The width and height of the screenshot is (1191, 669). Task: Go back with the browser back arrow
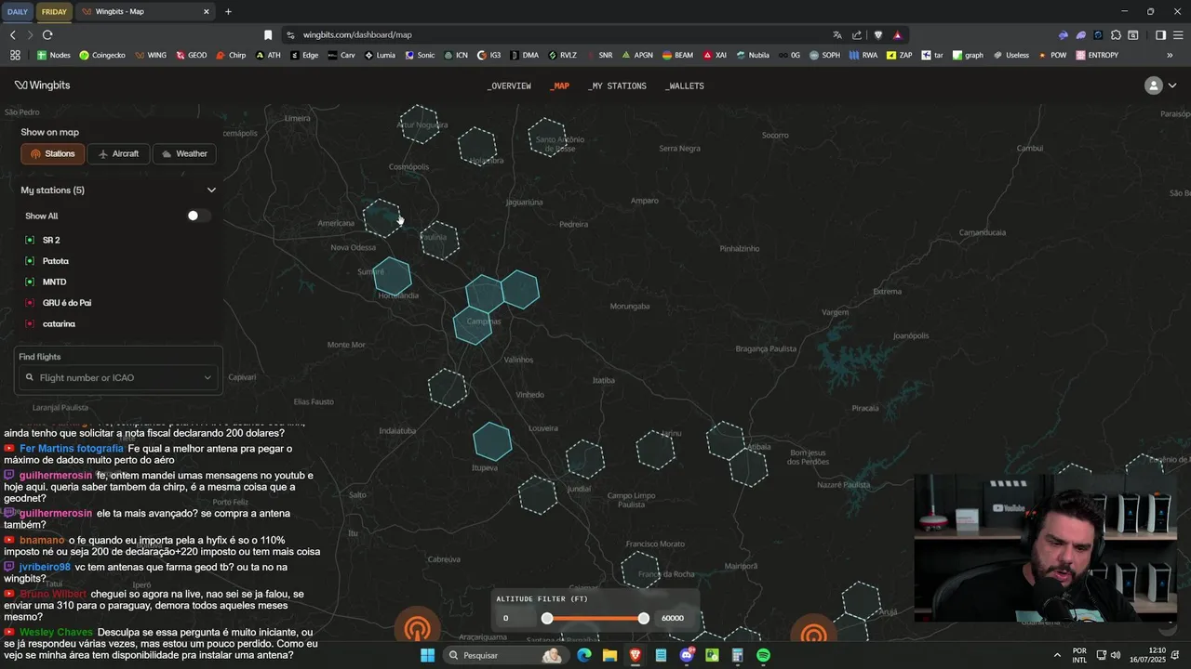13,34
